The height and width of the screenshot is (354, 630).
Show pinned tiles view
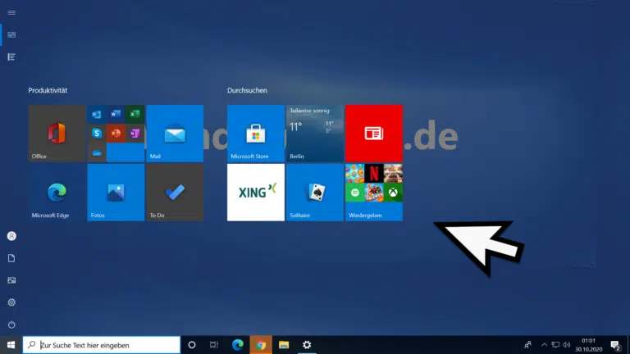click(11, 35)
